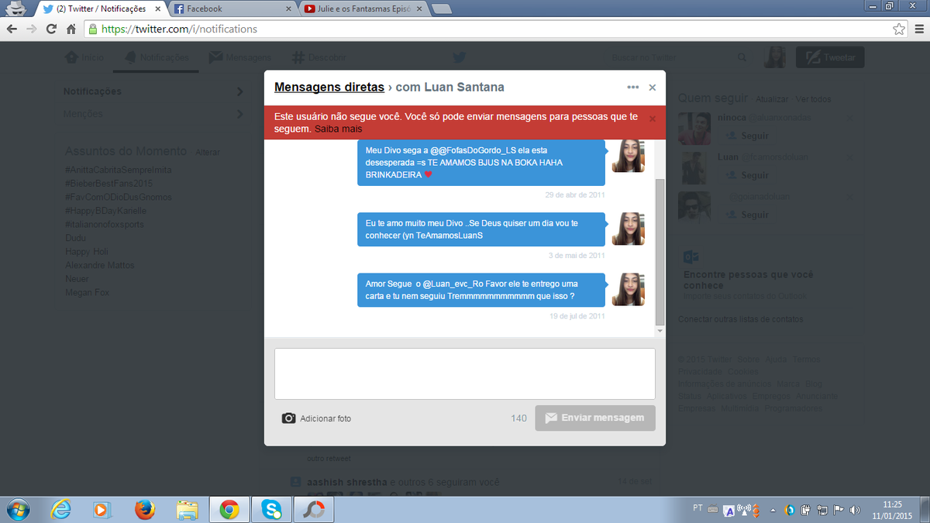Open Skype from the taskbar
The width and height of the screenshot is (930, 523).
point(272,509)
